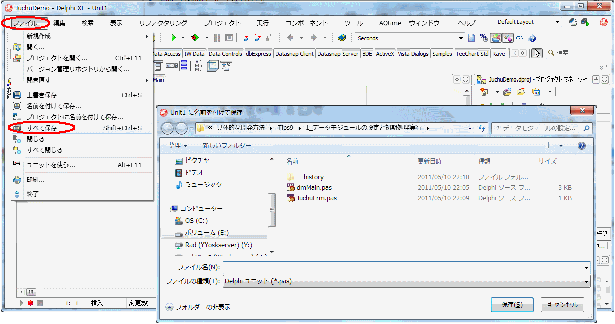Select ボリューム (E:) in the navigation pane
615x324 pixels.
click(207, 233)
